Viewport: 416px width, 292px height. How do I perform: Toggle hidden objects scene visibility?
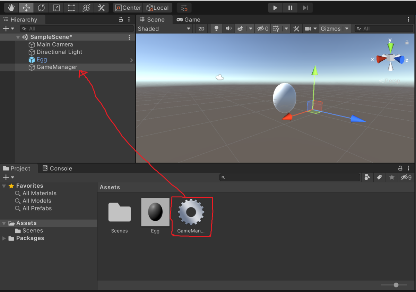coord(262,29)
